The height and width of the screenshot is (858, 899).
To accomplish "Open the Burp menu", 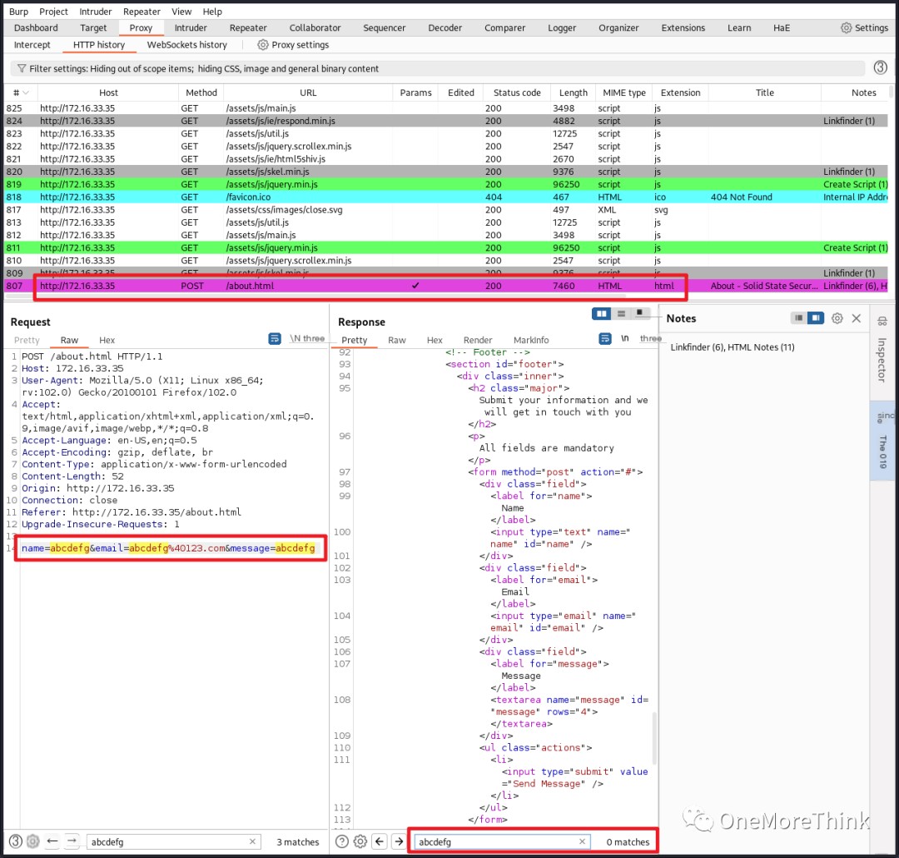I will coord(18,12).
